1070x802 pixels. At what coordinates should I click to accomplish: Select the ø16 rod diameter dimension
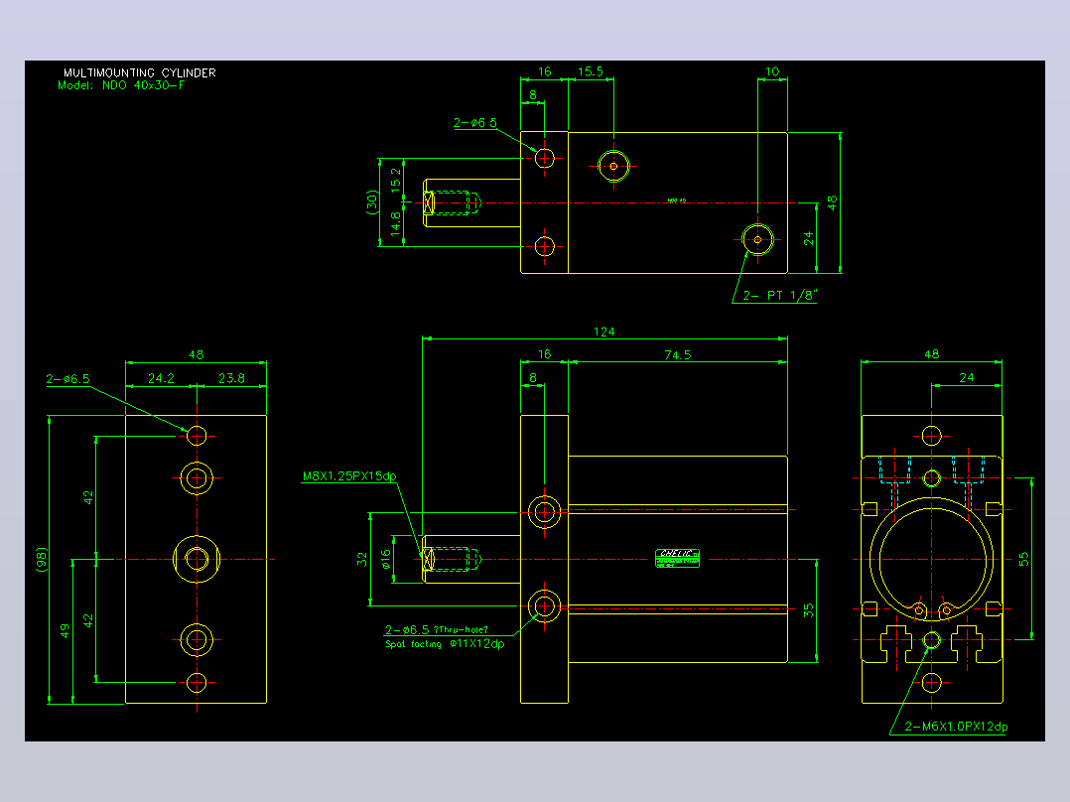(386, 560)
